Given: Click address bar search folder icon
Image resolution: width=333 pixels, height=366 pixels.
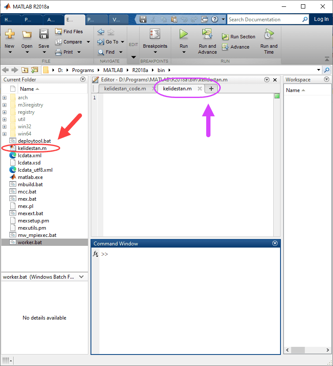Looking at the screenshot, I should 327,70.
